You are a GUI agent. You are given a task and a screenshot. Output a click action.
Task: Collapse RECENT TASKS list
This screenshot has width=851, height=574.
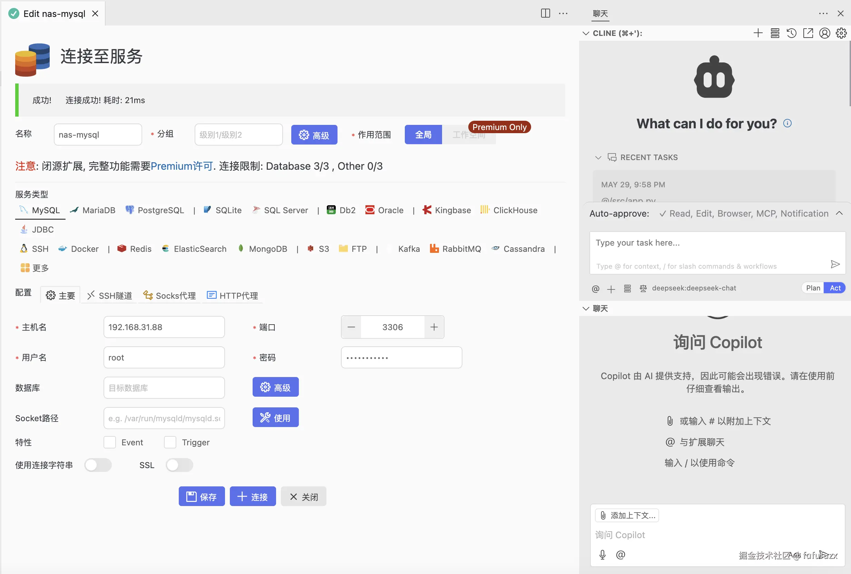[598, 158]
